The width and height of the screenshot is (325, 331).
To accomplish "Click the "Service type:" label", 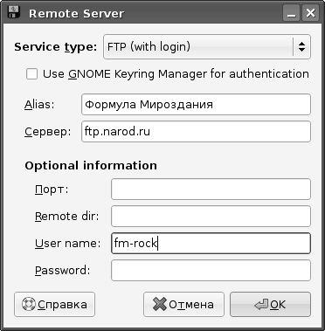I will click(x=55, y=47).
